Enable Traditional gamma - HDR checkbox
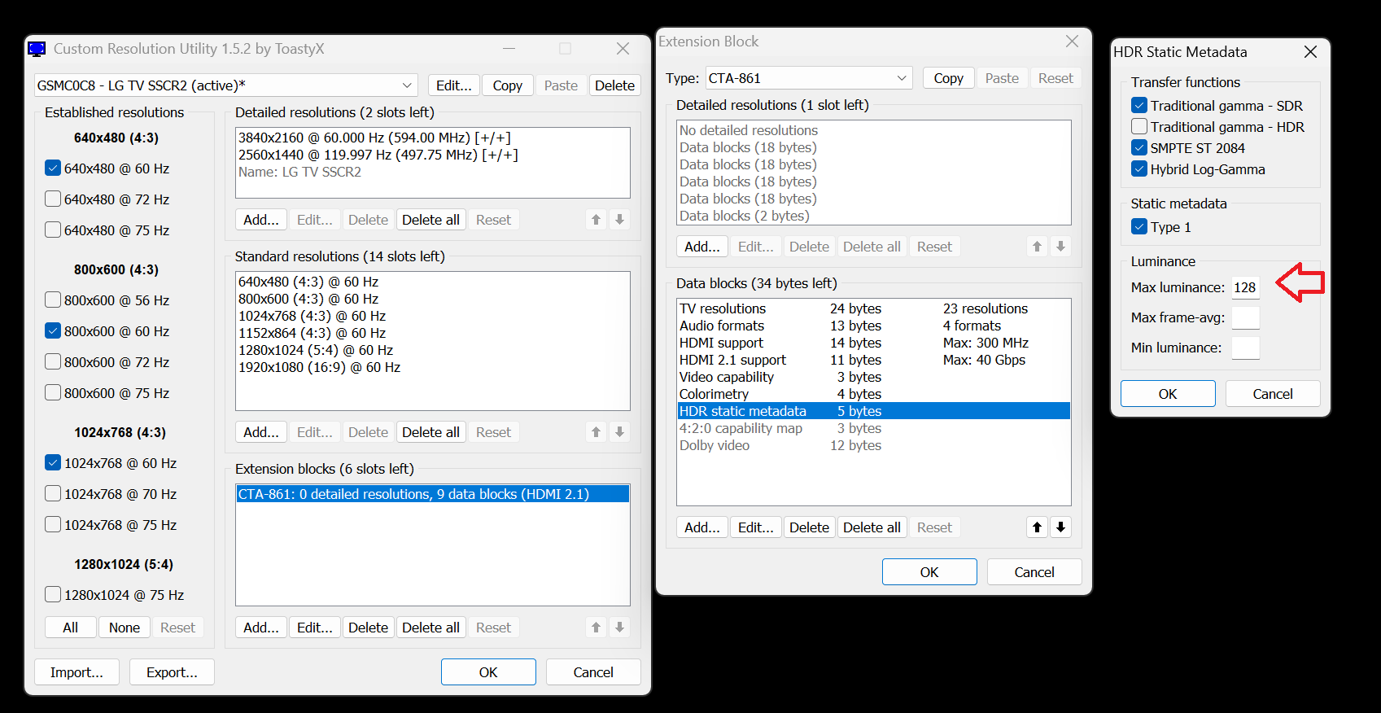The width and height of the screenshot is (1381, 713). [x=1139, y=127]
